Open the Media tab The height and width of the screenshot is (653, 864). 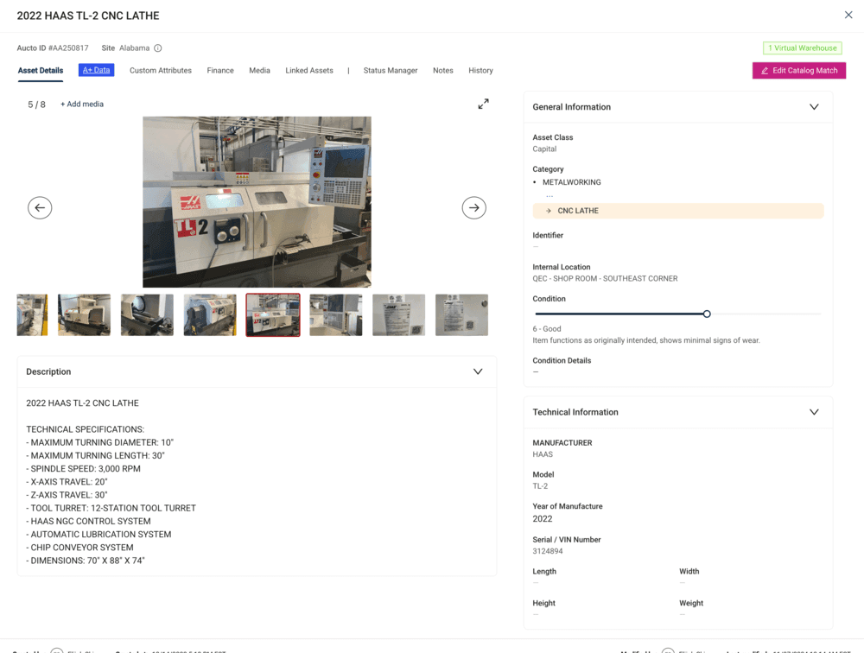click(x=259, y=71)
